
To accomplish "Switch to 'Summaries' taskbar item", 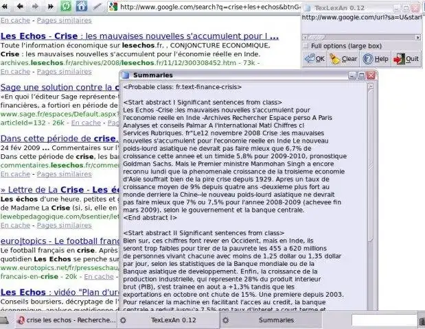I will coord(271,320).
